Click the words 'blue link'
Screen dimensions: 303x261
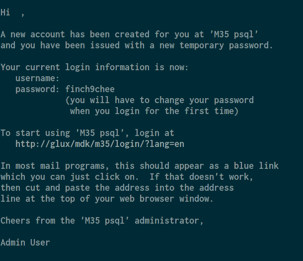coord(256,166)
